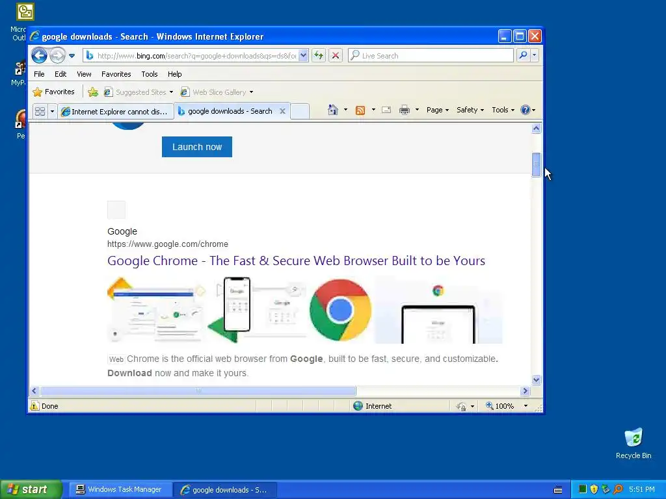The width and height of the screenshot is (666, 499).
Task: Expand the address bar history dropdown
Action: (303, 56)
